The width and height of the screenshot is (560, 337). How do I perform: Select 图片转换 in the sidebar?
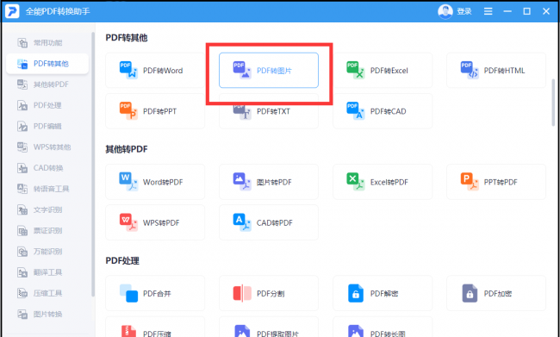pos(47,314)
